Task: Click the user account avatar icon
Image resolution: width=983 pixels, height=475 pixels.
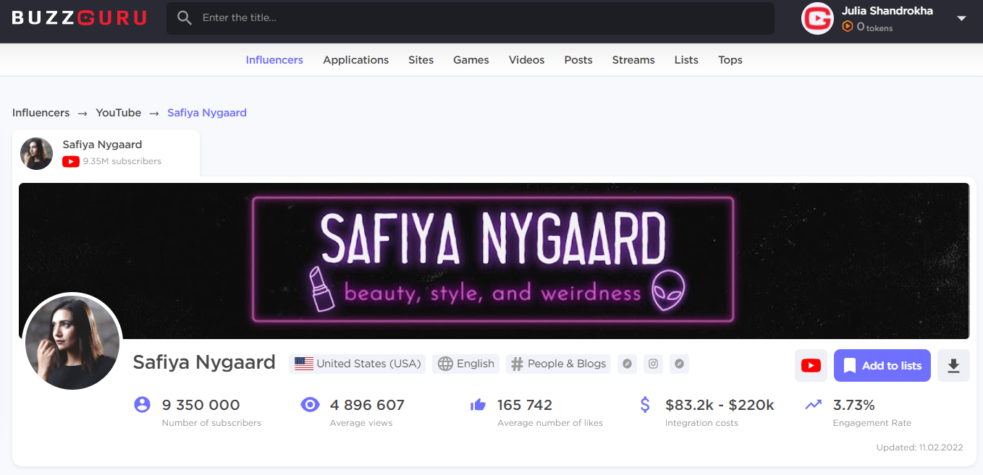Action: 817,18
